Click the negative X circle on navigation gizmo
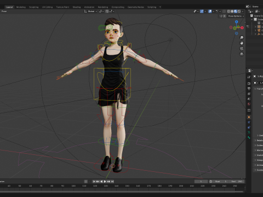The height and width of the screenshot is (197, 263). coord(231,27)
